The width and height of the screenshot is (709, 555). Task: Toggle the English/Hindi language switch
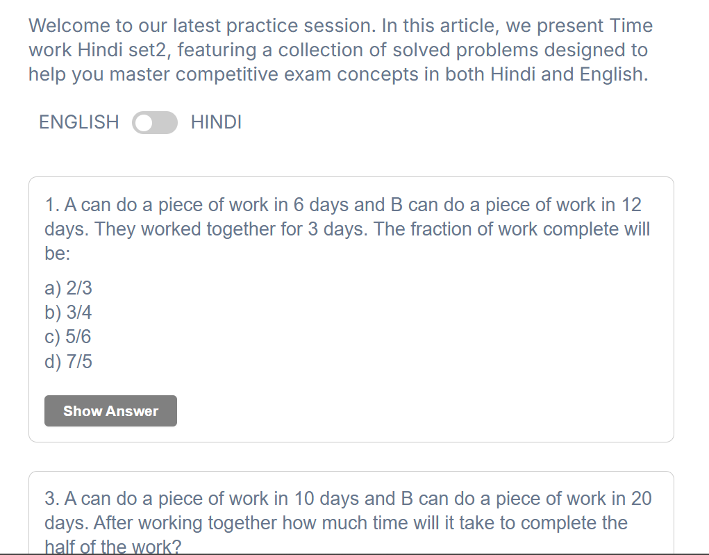[155, 123]
